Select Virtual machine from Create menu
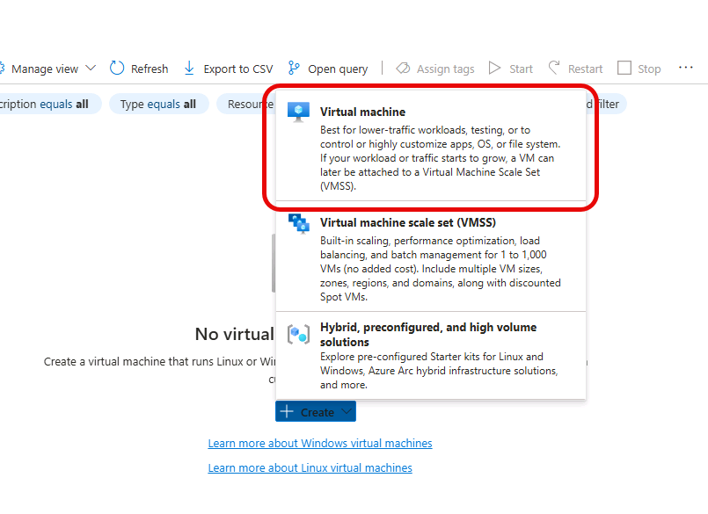The height and width of the screenshot is (514, 708). tap(431, 145)
